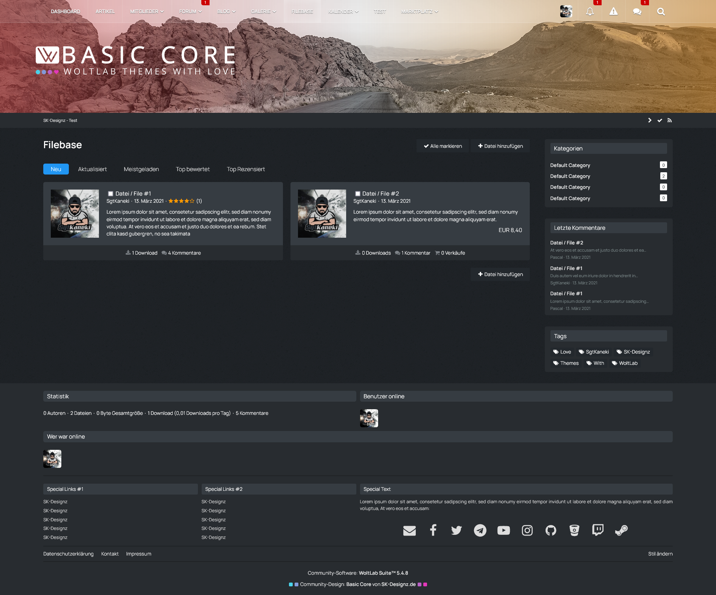Screen dimensions: 716x595
Task: Expand the Mitglieder navigation dropdown
Action: (x=147, y=12)
